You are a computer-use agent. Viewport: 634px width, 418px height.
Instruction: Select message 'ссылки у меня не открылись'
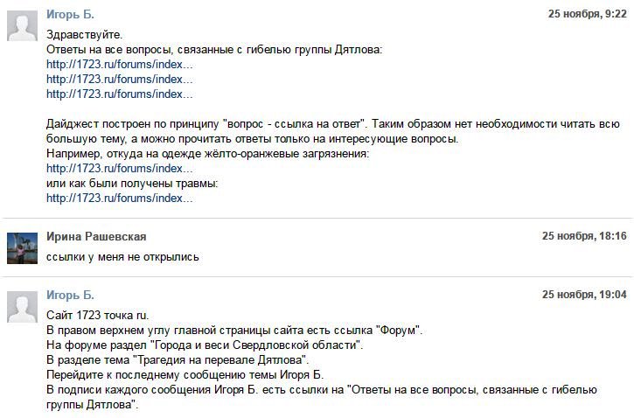point(122,257)
